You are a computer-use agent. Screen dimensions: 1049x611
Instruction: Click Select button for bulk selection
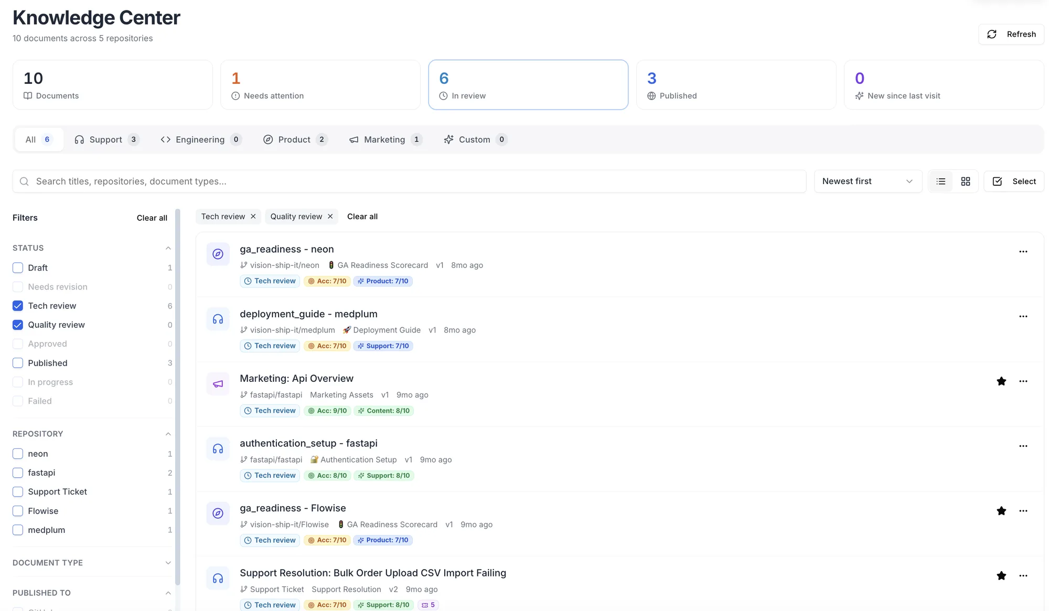(x=1013, y=181)
